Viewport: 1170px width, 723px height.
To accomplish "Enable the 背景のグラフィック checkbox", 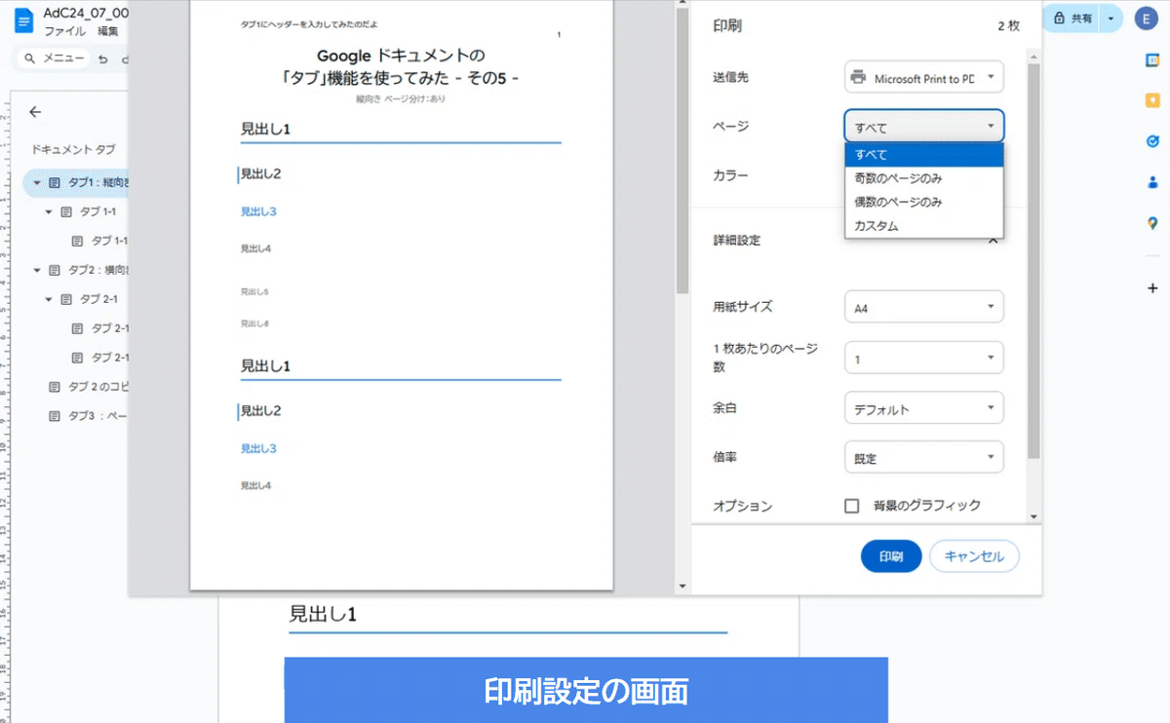I will [x=851, y=505].
